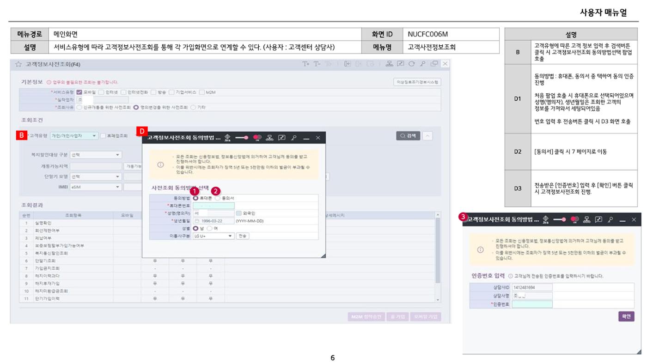Click the info icon in 인증번호 popup warning notice

coord(480,250)
